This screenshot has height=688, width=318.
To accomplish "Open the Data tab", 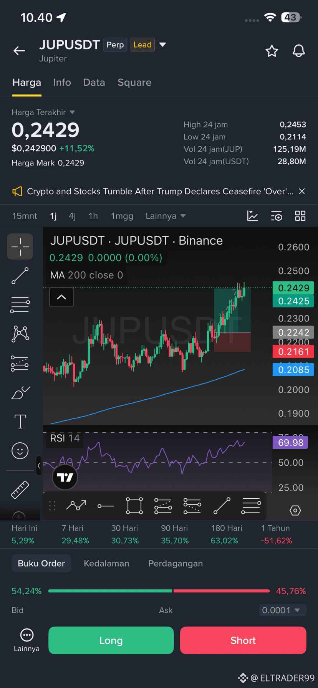I will coord(94,83).
